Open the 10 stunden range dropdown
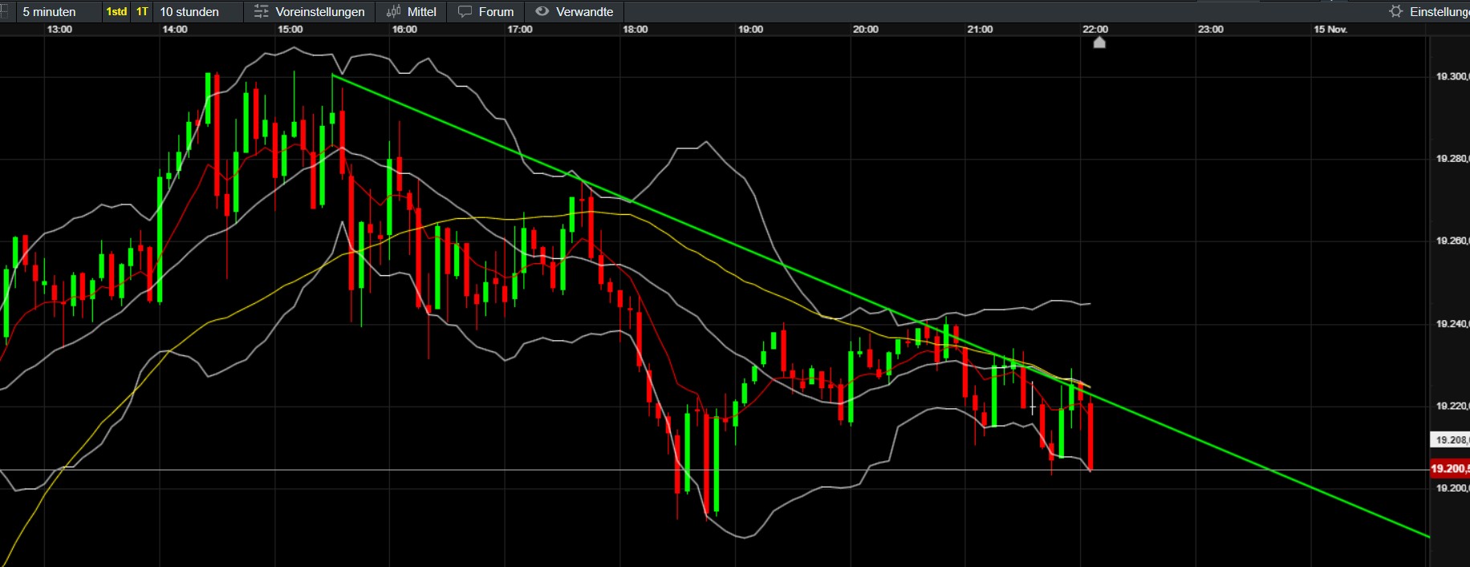Screen dimensions: 1470x567 (x=189, y=11)
